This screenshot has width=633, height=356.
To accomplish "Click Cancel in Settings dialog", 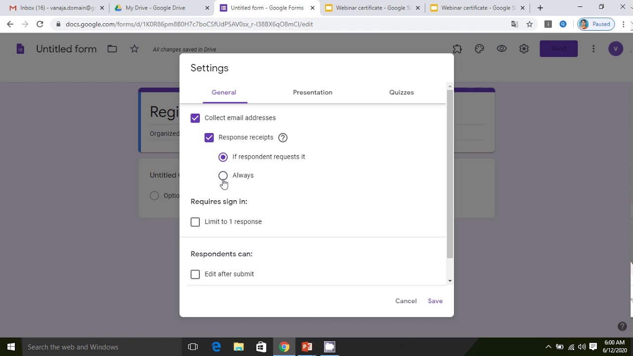I will tap(406, 301).
